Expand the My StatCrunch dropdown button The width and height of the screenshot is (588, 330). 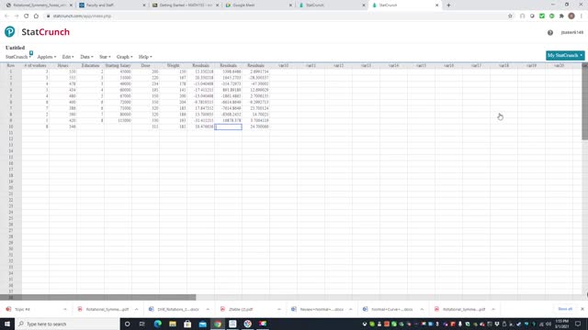(565, 55)
